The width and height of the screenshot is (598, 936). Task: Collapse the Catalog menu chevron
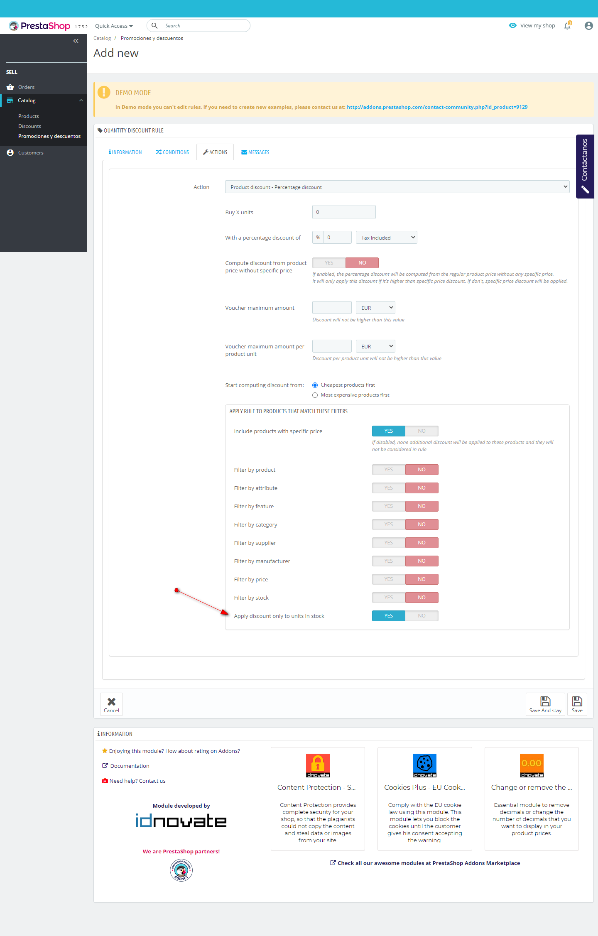click(x=81, y=100)
